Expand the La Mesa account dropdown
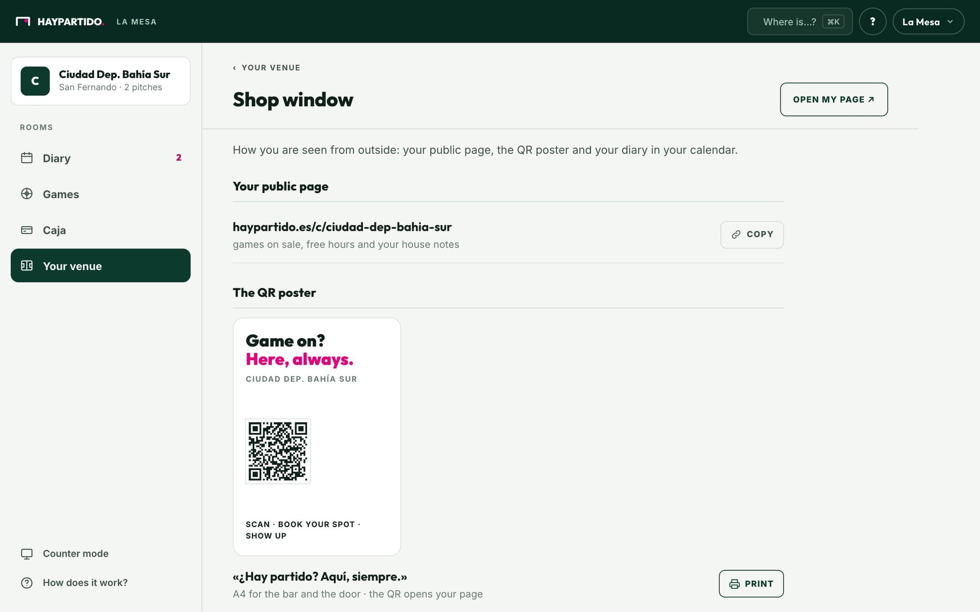This screenshot has width=980, height=612. [928, 21]
